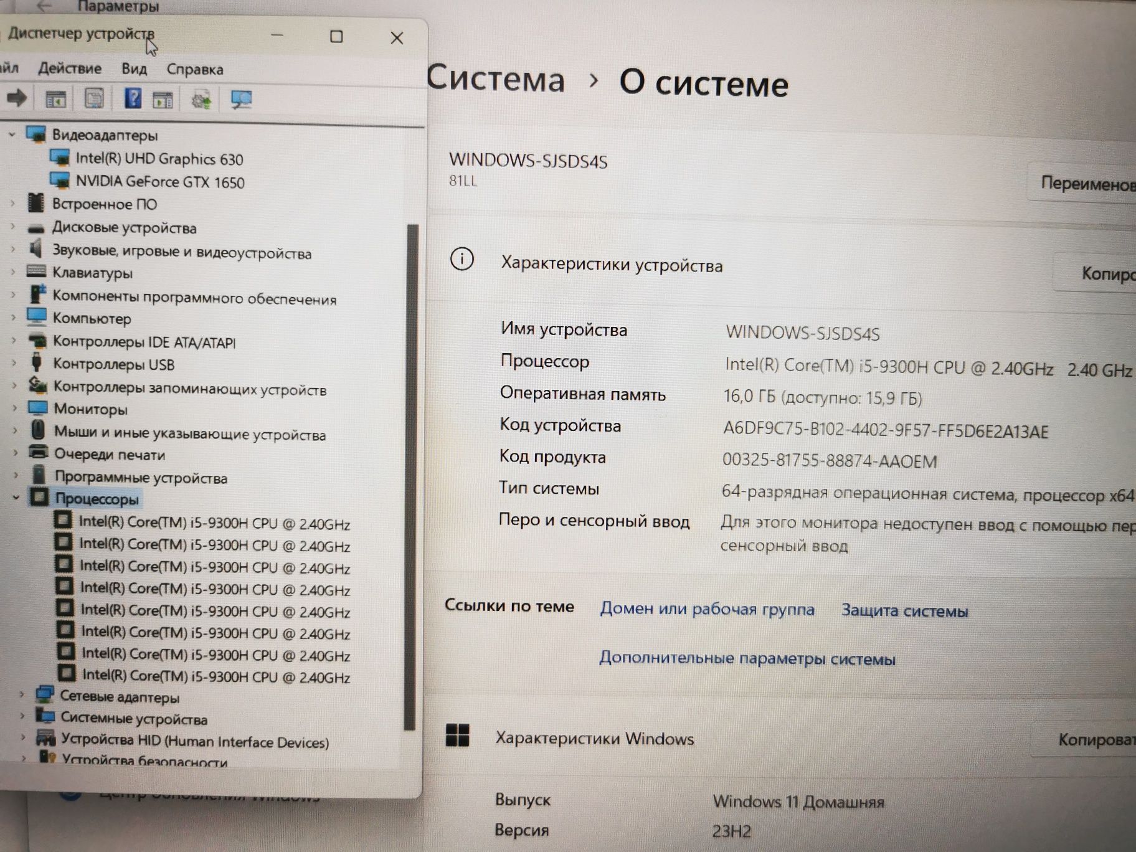Viewport: 1136px width, 852px height.
Task: Click the scan for hardware changes monitor icon
Action: coord(241,100)
